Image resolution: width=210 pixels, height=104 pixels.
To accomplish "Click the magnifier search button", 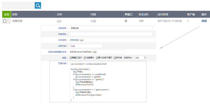I will pos(38,6).
